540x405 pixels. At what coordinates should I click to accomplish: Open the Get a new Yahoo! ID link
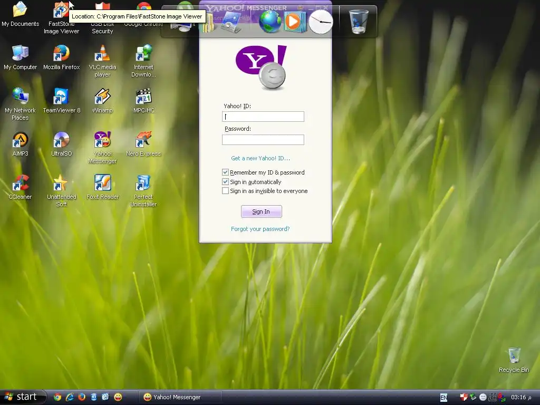pos(261,158)
